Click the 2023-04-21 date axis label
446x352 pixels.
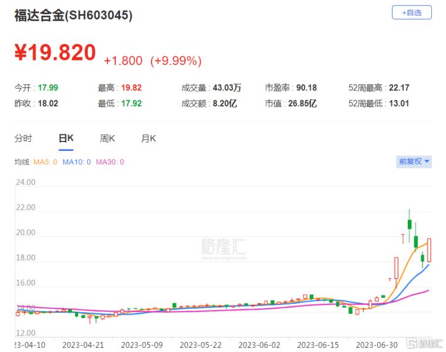[x=83, y=345]
